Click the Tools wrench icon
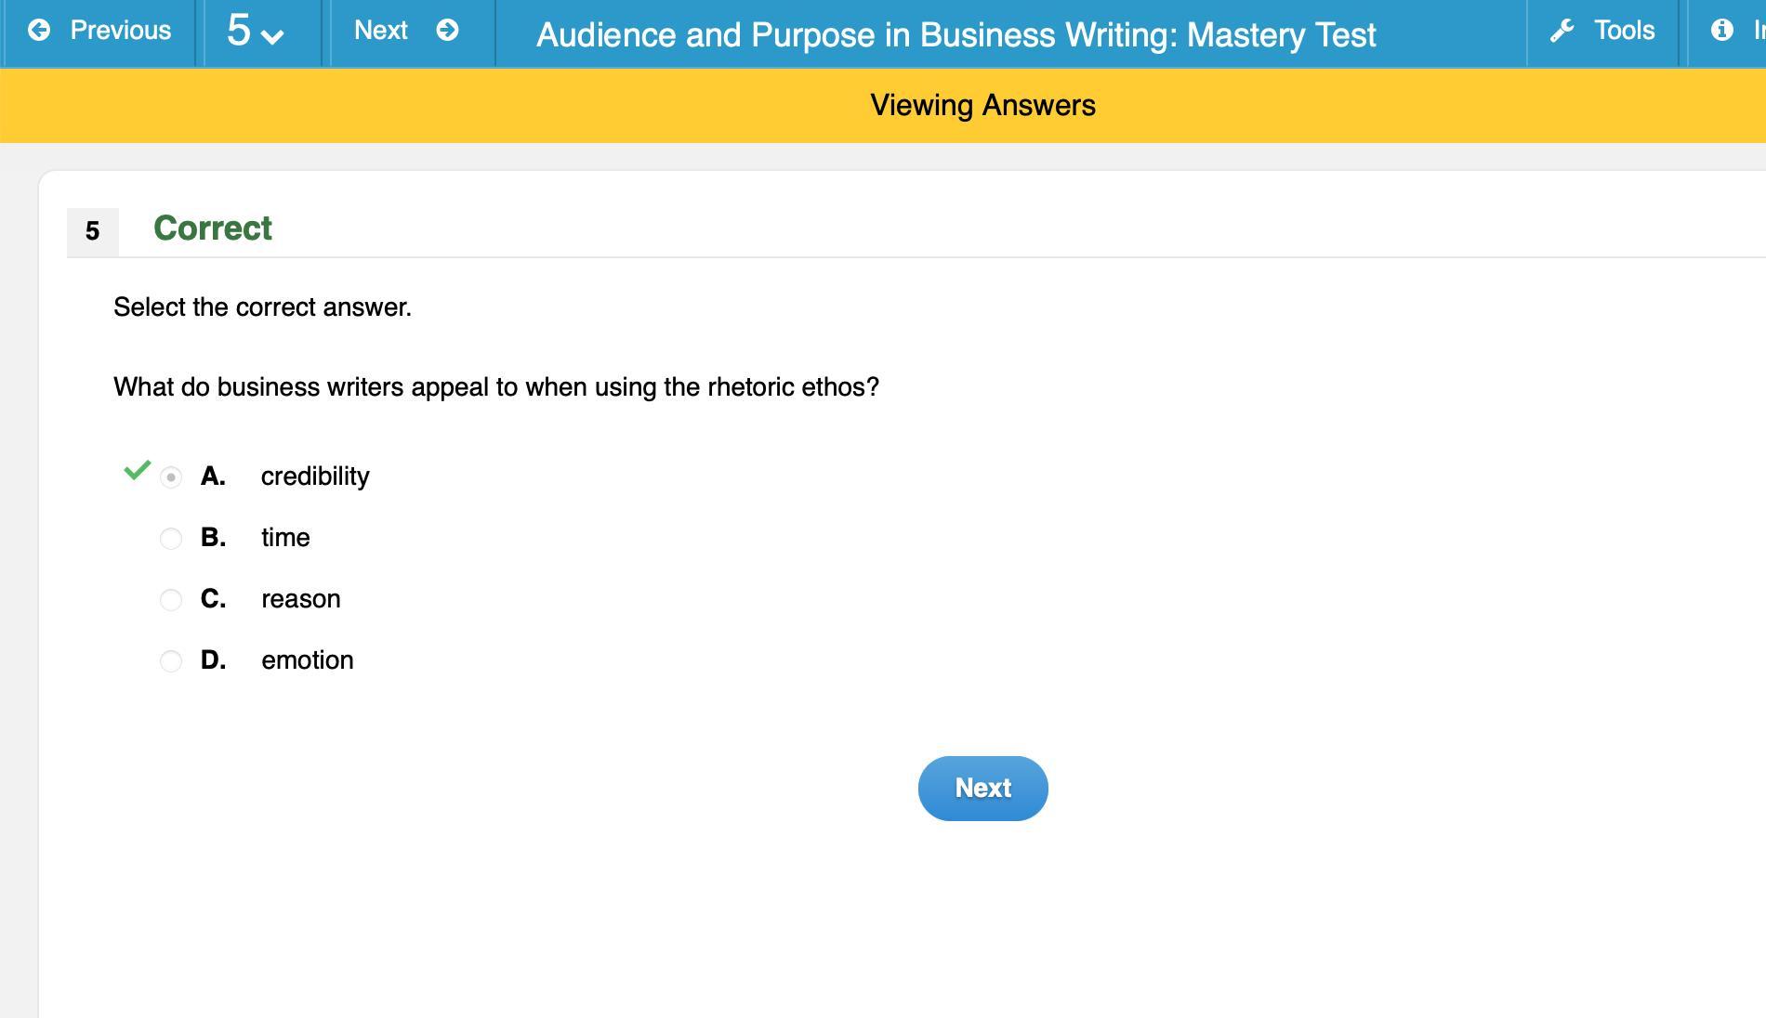The image size is (1766, 1018). pos(1562,31)
